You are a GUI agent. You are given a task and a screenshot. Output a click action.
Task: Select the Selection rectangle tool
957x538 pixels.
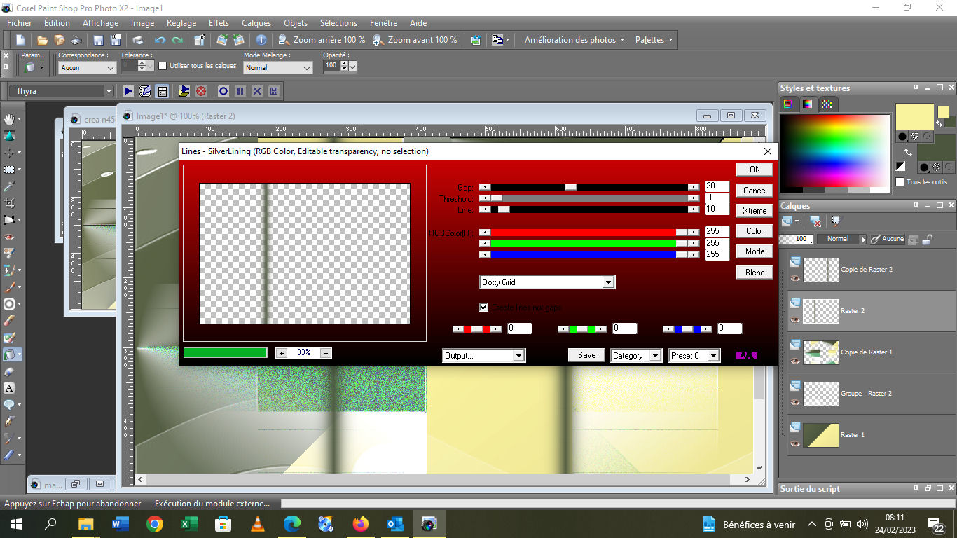[x=10, y=170]
